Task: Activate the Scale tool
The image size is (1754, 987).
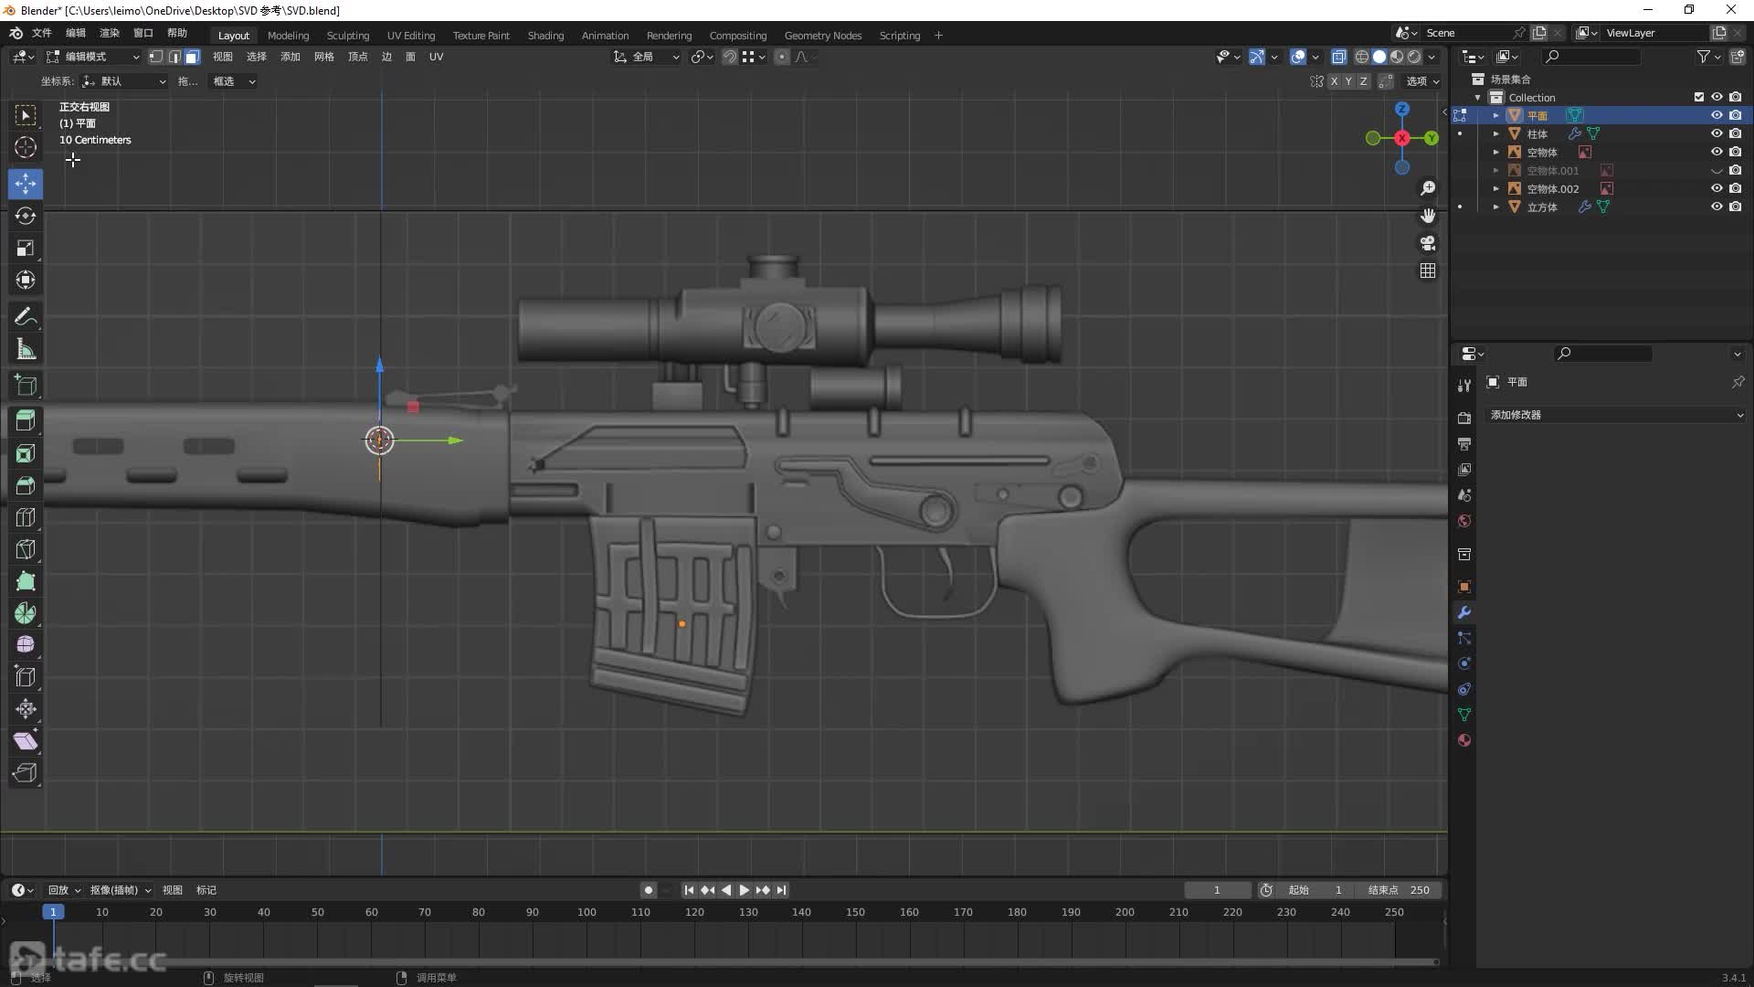Action: tap(26, 248)
